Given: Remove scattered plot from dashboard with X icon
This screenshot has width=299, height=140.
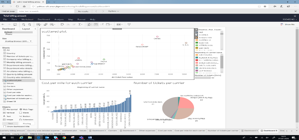Looking at the screenshot, I should click(196, 29).
